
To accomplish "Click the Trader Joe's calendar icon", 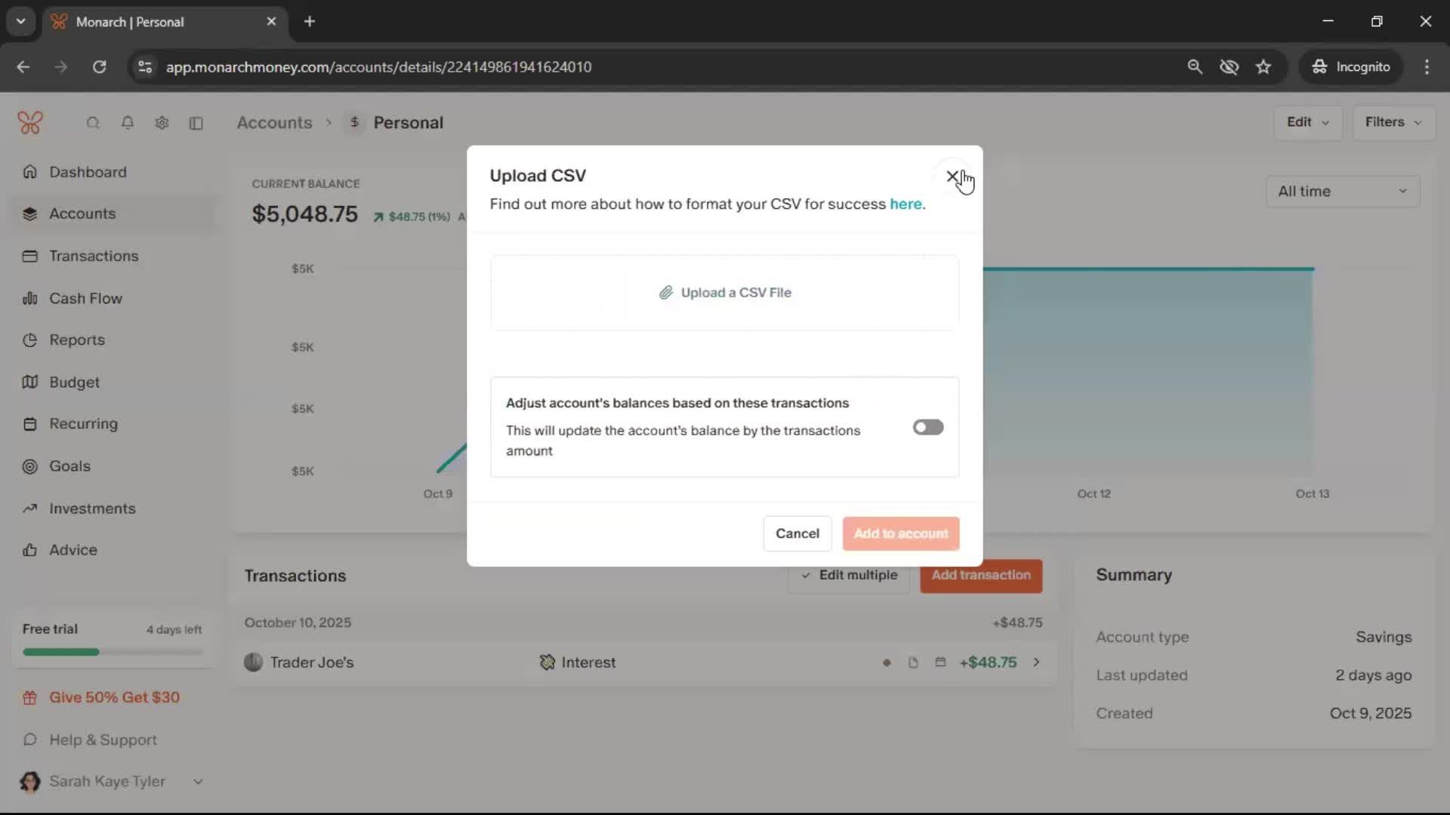I will coord(940,663).
